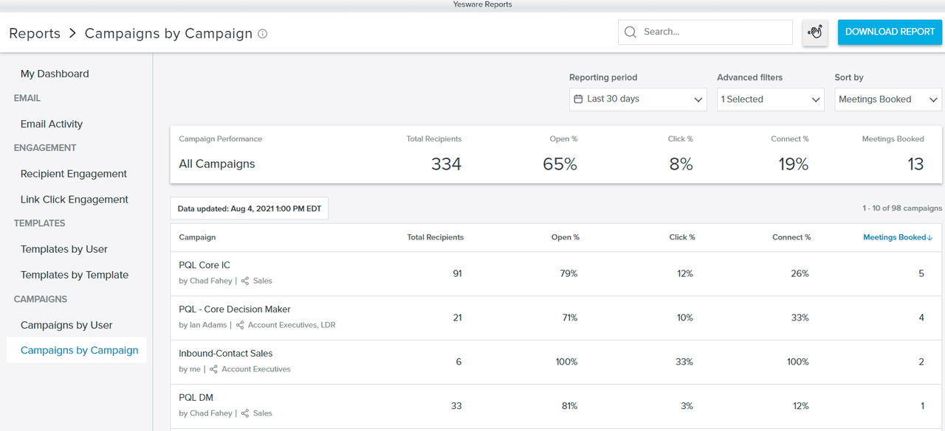Open the Reporting period dropdown
Screen dimensions: 945x431
click(x=637, y=99)
